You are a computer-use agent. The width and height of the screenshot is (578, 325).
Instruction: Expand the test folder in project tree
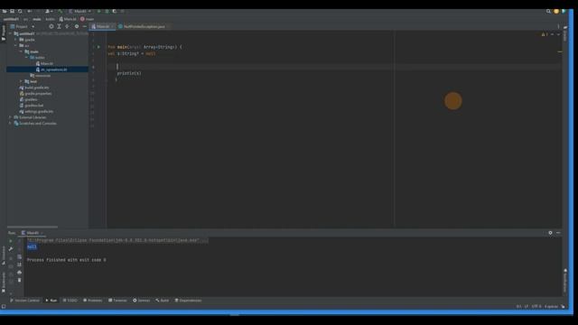(x=21, y=81)
